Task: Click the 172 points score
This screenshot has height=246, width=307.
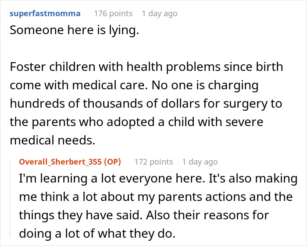Action: pyautogui.click(x=153, y=162)
